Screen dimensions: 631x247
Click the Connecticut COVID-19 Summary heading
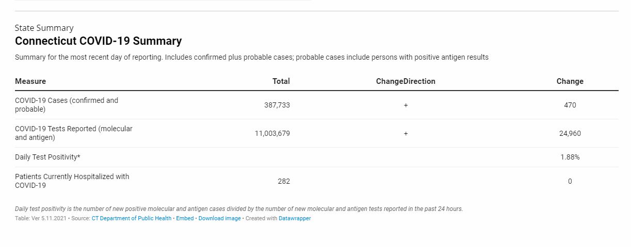pos(99,41)
